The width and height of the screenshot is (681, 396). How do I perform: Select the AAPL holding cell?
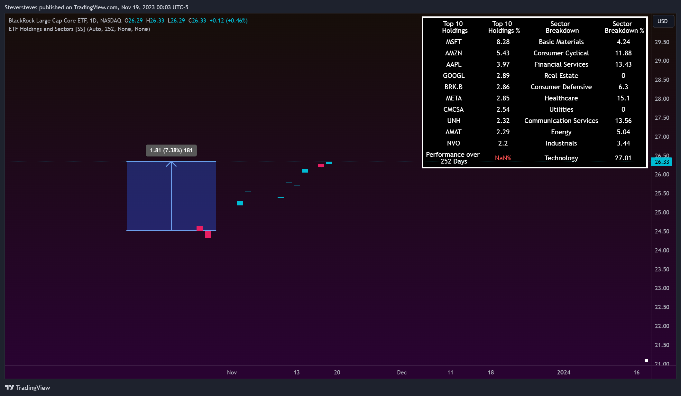point(454,64)
